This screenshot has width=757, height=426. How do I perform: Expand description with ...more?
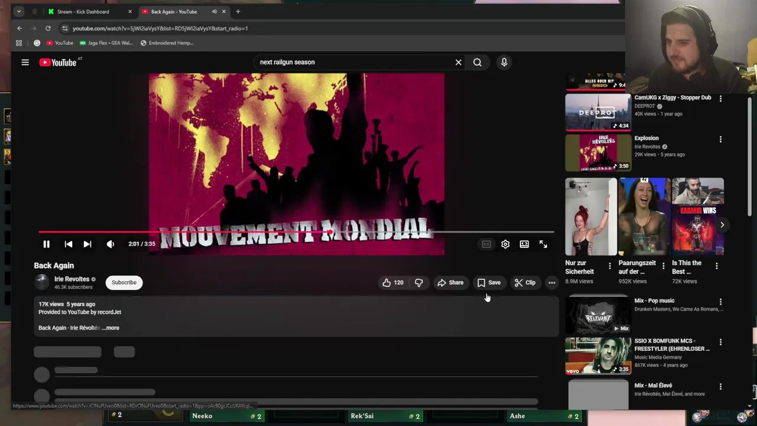111,328
